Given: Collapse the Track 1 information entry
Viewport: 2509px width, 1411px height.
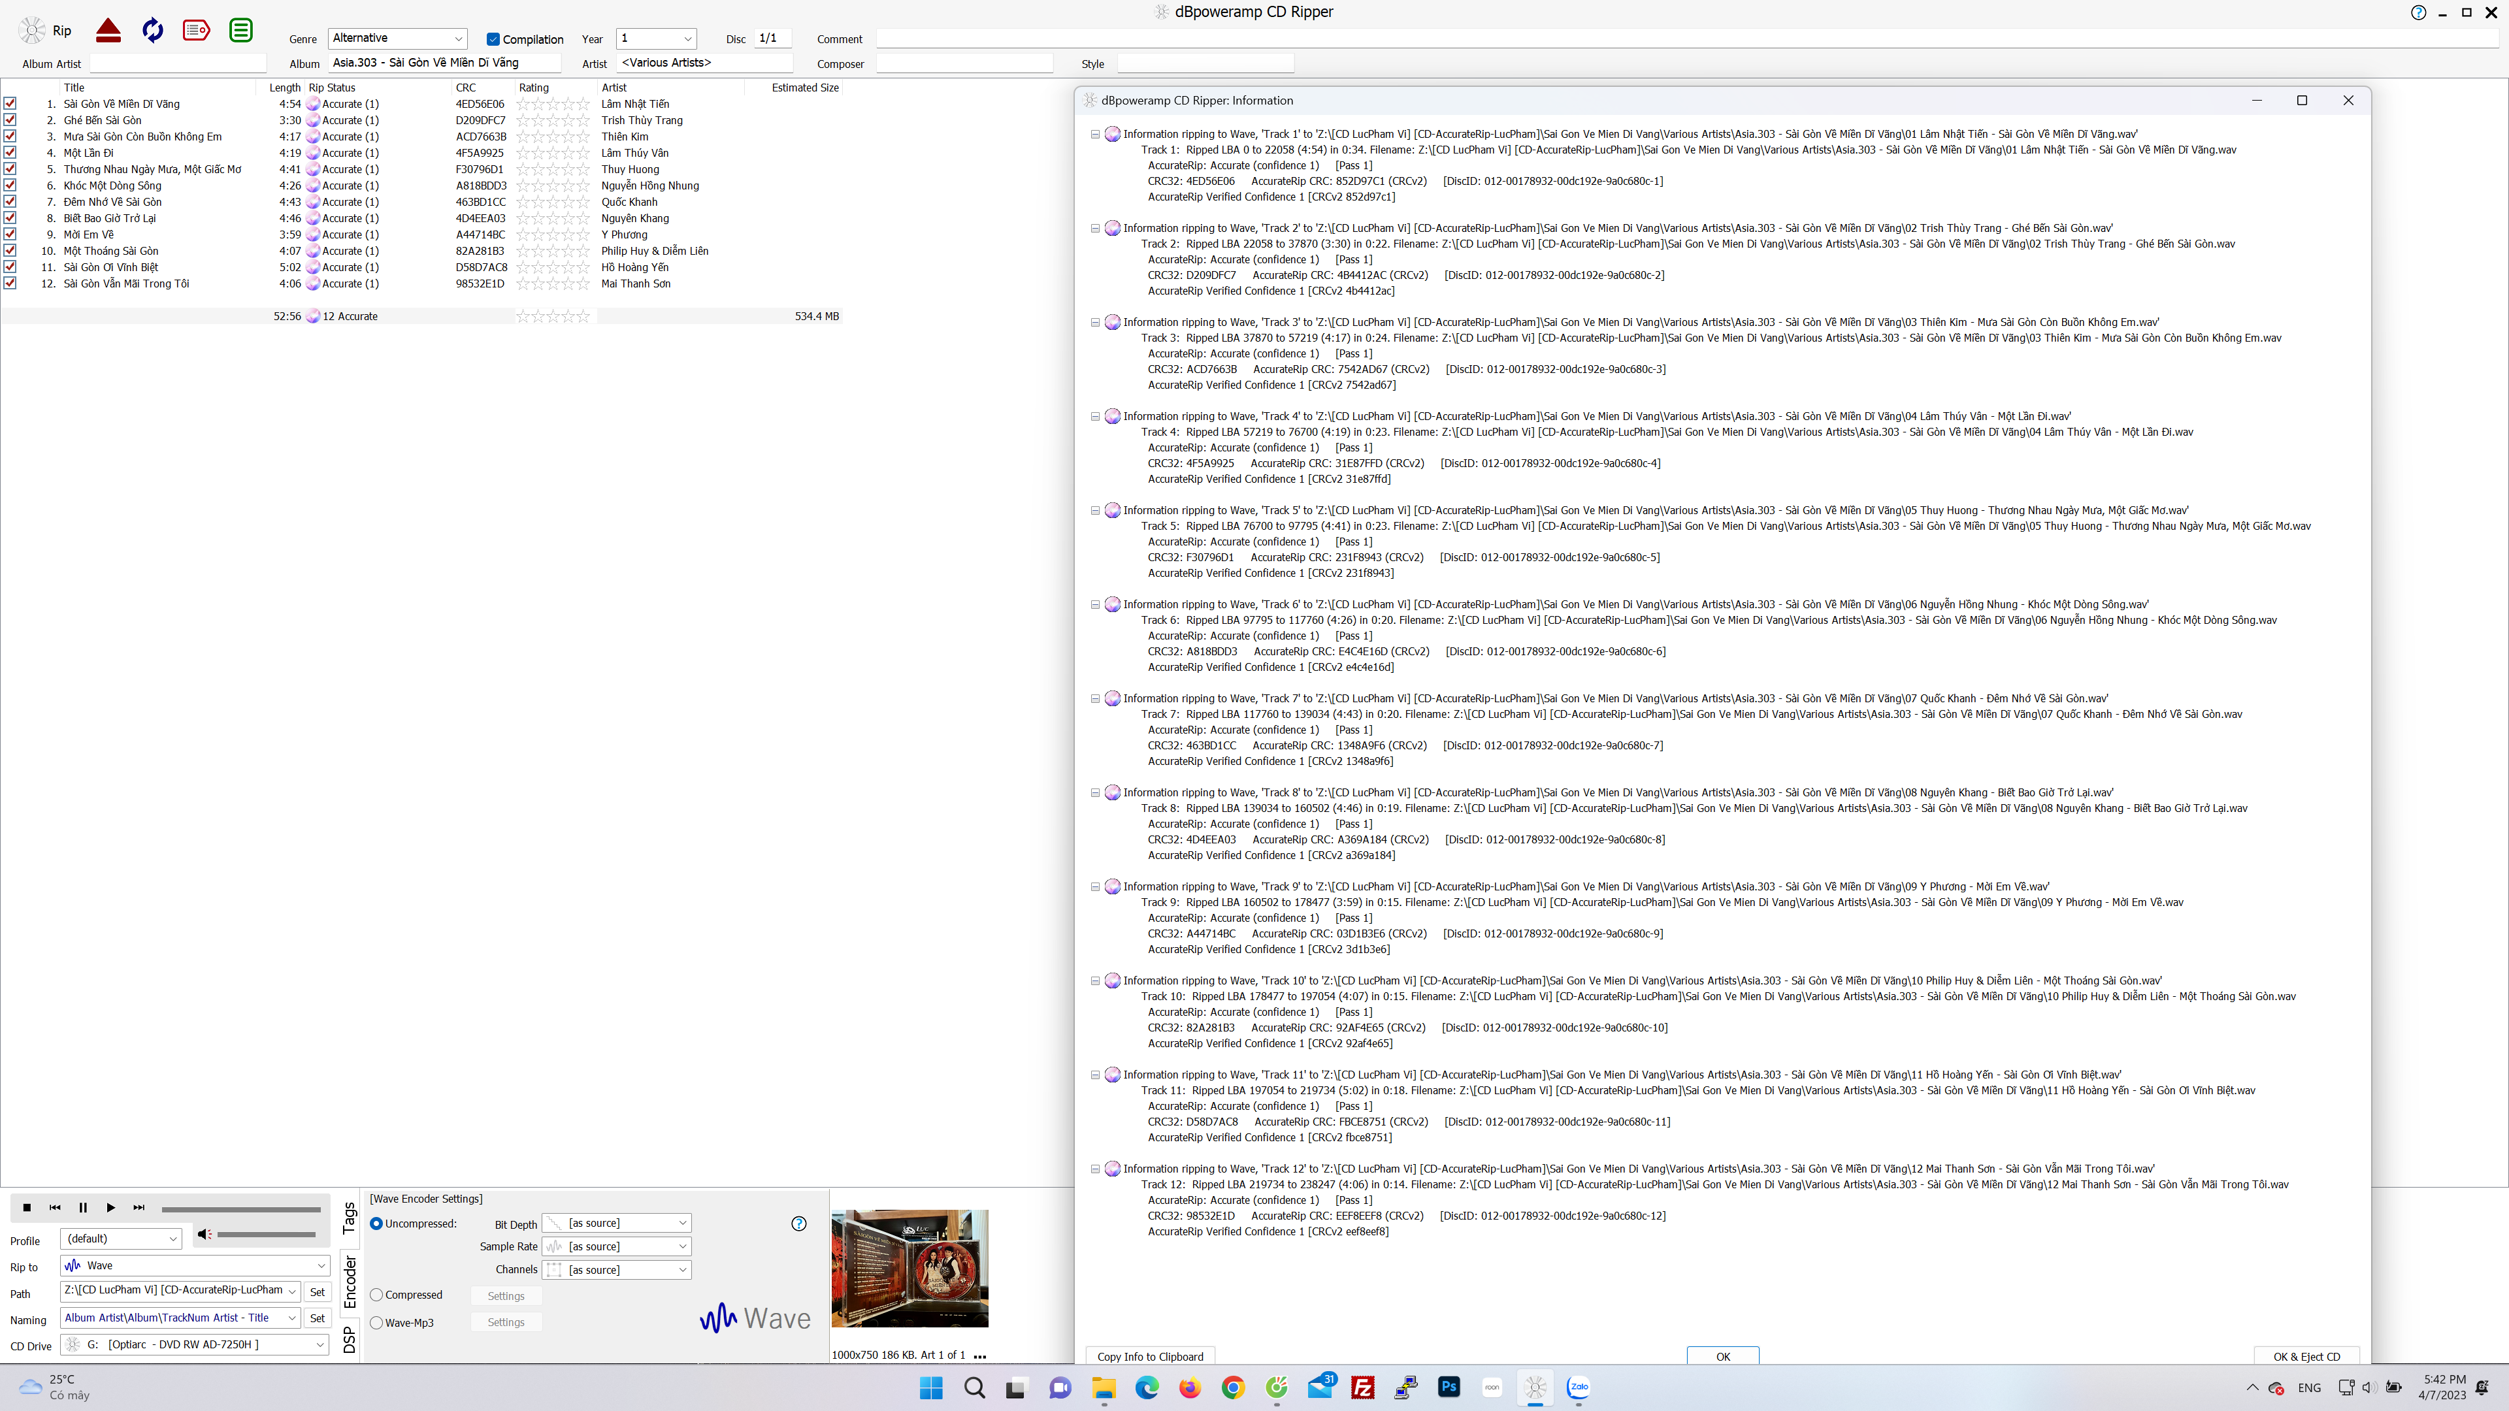Looking at the screenshot, I should pos(1095,135).
